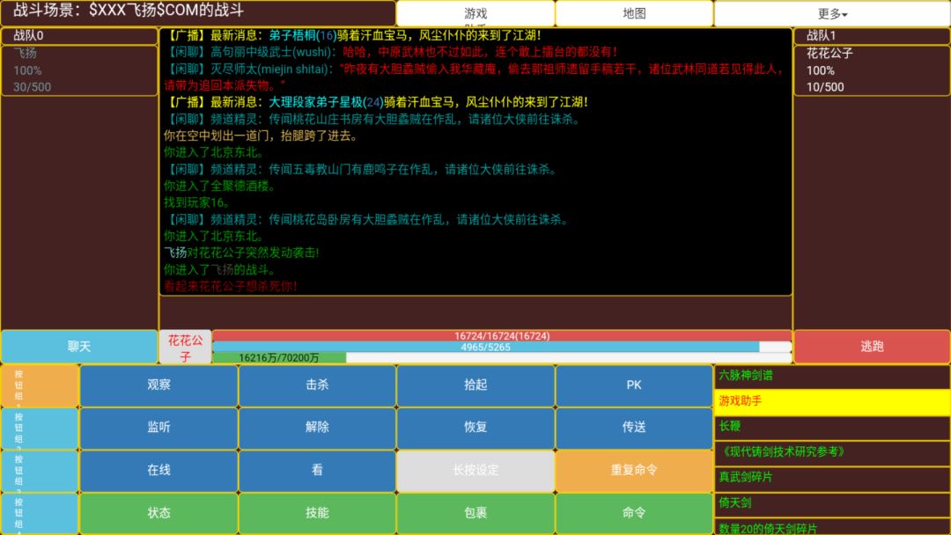Click 拾起 to pick up loot
This screenshot has height=535, width=951.
click(475, 385)
